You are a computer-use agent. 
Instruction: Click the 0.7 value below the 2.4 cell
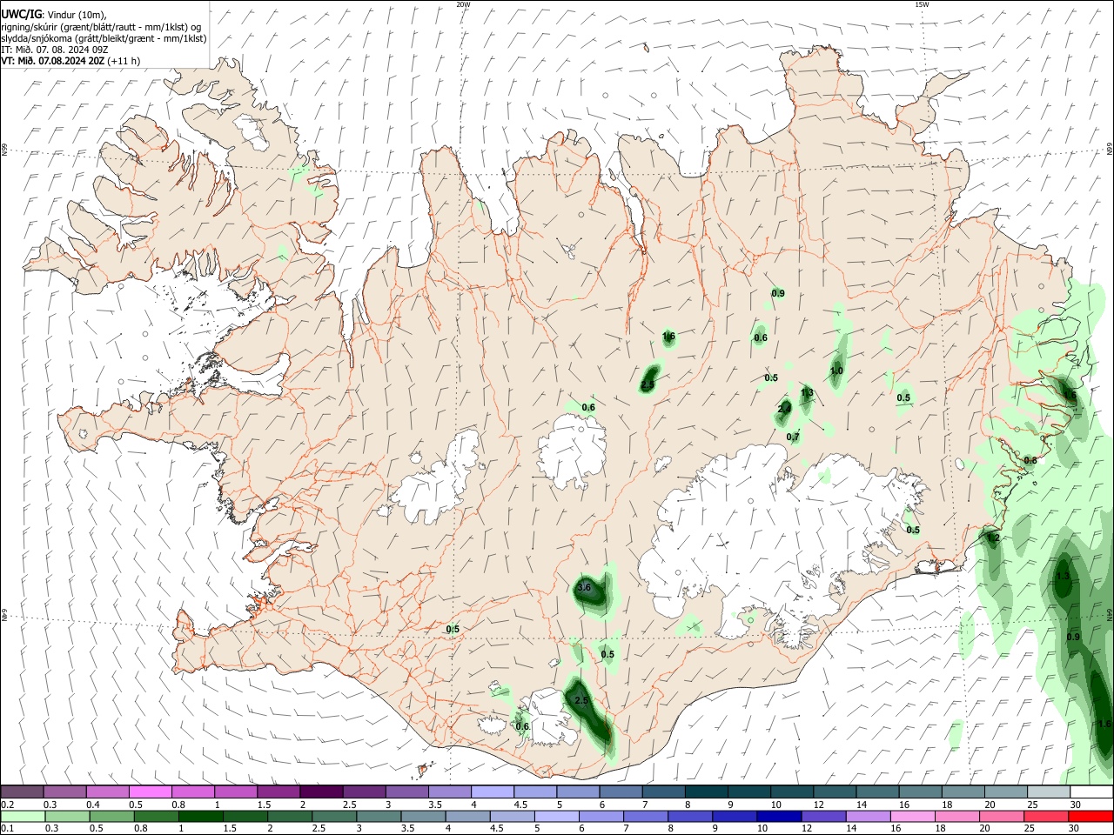[793, 437]
